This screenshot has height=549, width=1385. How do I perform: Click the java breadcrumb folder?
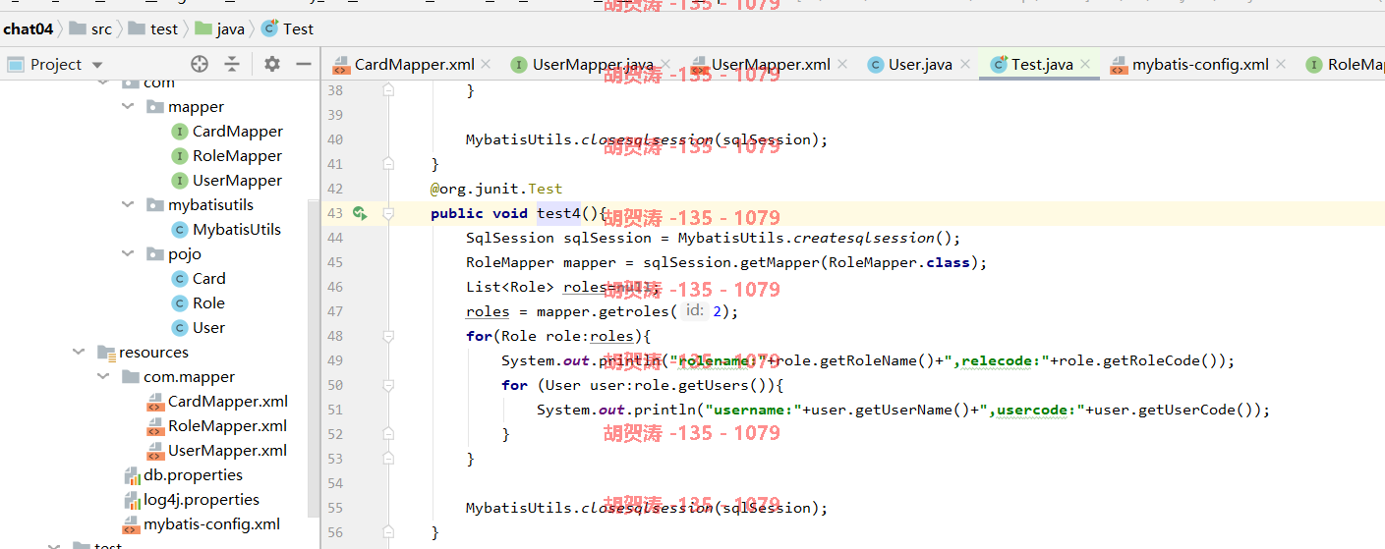(x=219, y=28)
